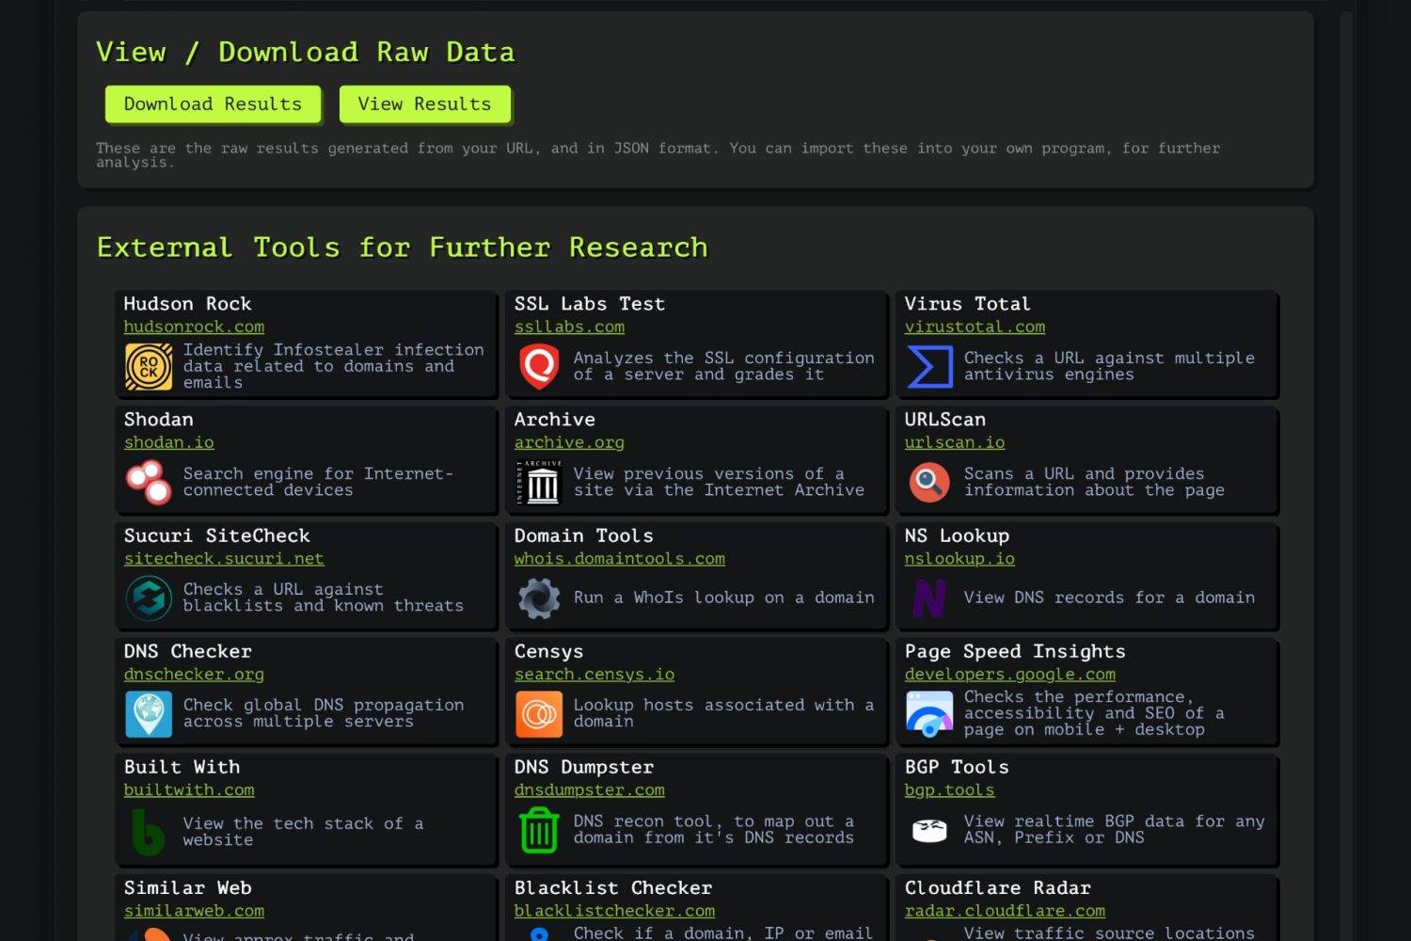Open the ssllabs.com link
The width and height of the screenshot is (1411, 941).
tap(569, 327)
